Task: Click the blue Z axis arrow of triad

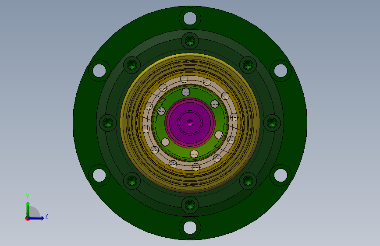Action: pyautogui.click(x=36, y=218)
